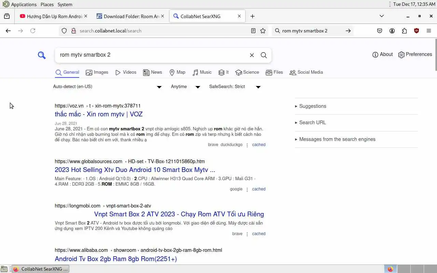Open Save to Pocket icon

pos(380,31)
